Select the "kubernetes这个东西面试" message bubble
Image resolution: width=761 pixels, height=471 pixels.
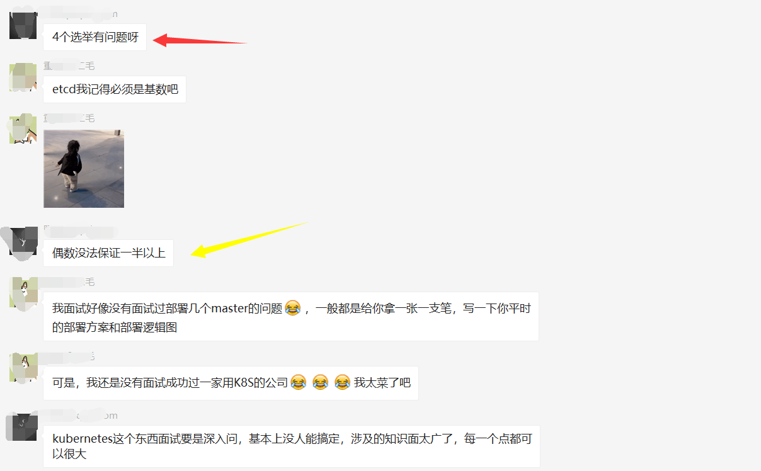[x=292, y=446]
